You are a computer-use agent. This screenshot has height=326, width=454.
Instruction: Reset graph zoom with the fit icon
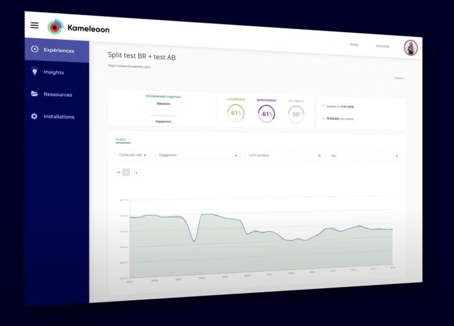click(136, 172)
